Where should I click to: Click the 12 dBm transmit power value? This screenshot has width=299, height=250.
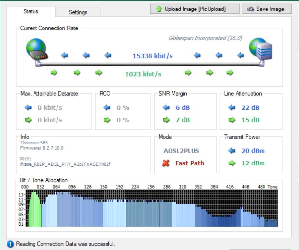pyautogui.click(x=253, y=163)
